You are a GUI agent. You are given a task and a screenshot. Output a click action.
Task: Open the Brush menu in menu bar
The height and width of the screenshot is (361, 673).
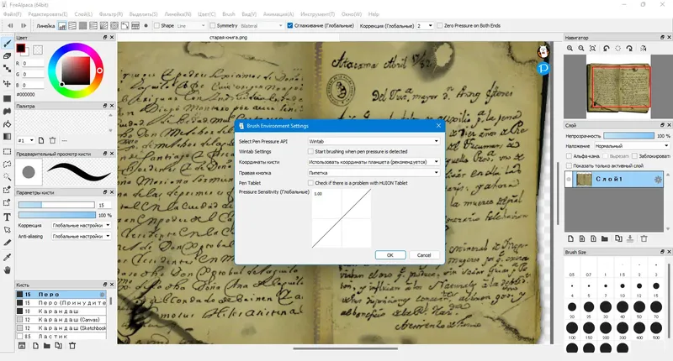pyautogui.click(x=229, y=14)
